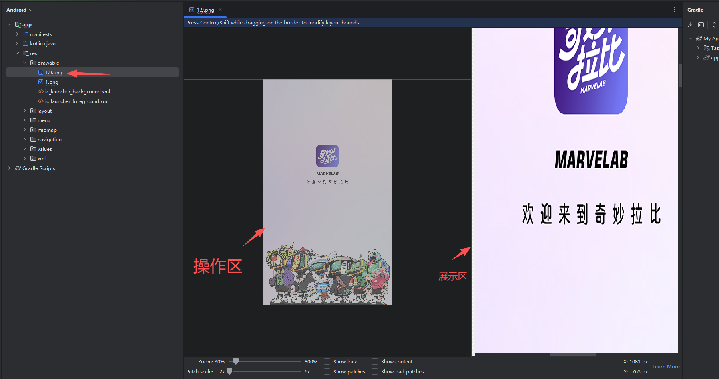Click the 800% zoom maximum label

pyautogui.click(x=311, y=361)
